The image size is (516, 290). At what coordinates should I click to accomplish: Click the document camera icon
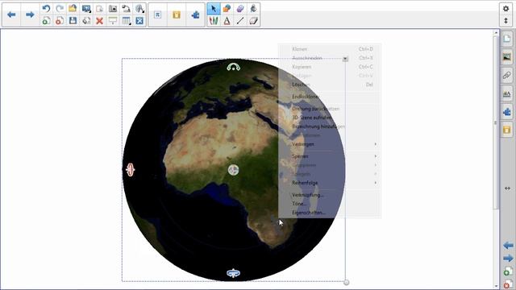[126, 9]
